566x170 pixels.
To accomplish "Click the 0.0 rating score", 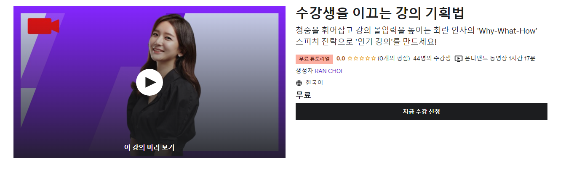I will point(341,58).
